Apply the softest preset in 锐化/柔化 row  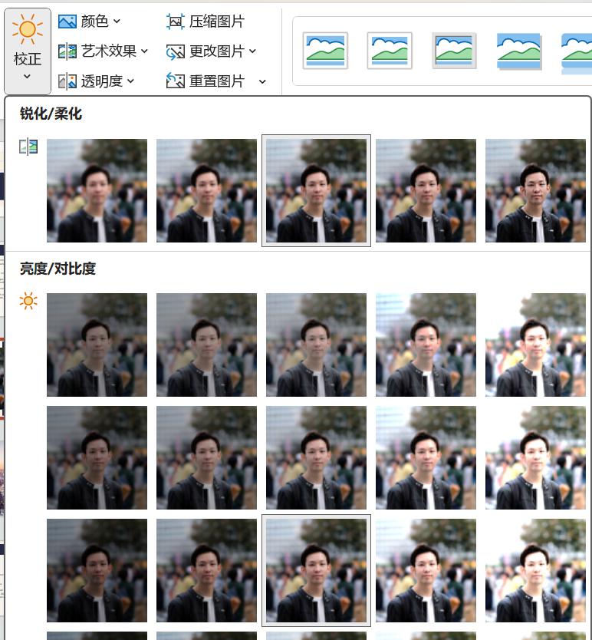pyautogui.click(x=97, y=190)
